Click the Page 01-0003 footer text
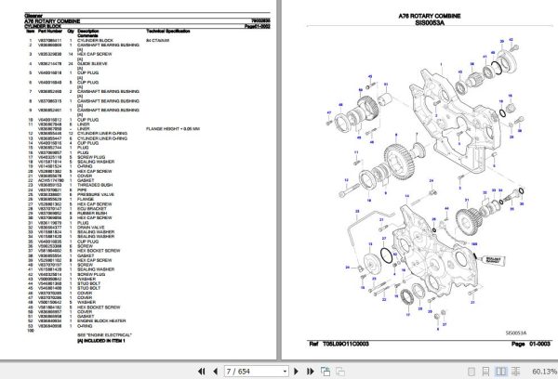Image resolution: width=558 pixels, height=379 pixels. pos(531,344)
